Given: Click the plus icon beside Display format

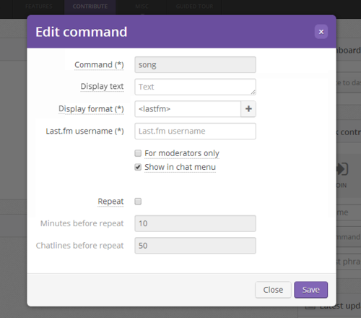Looking at the screenshot, I should click(x=248, y=109).
